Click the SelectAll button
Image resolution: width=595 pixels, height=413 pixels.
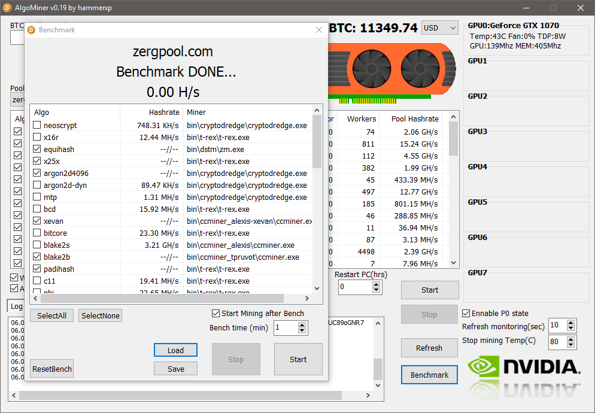[x=51, y=315]
